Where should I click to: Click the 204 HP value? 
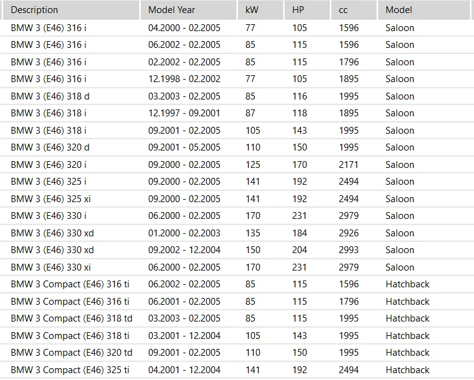tap(300, 250)
